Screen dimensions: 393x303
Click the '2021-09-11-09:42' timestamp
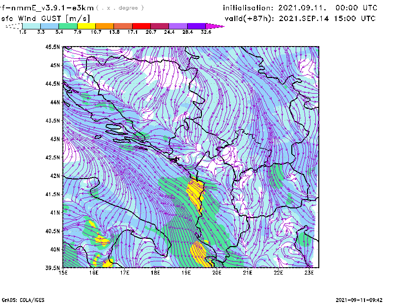pyautogui.click(x=359, y=300)
